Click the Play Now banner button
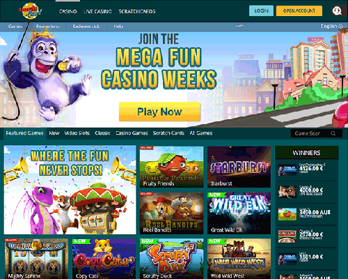 [159, 112]
